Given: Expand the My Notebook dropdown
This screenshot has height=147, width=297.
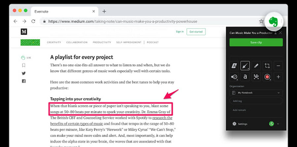Looking at the screenshot, I should (x=256, y=93).
